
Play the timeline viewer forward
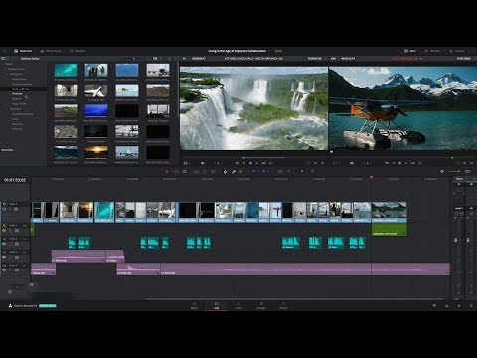(x=406, y=163)
